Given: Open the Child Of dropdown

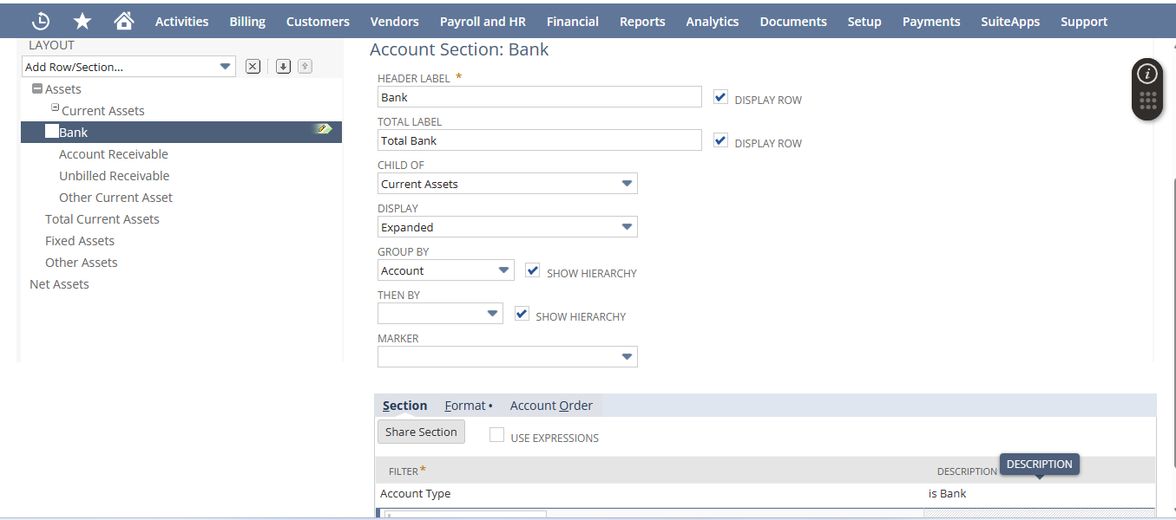Looking at the screenshot, I should pyautogui.click(x=508, y=184).
